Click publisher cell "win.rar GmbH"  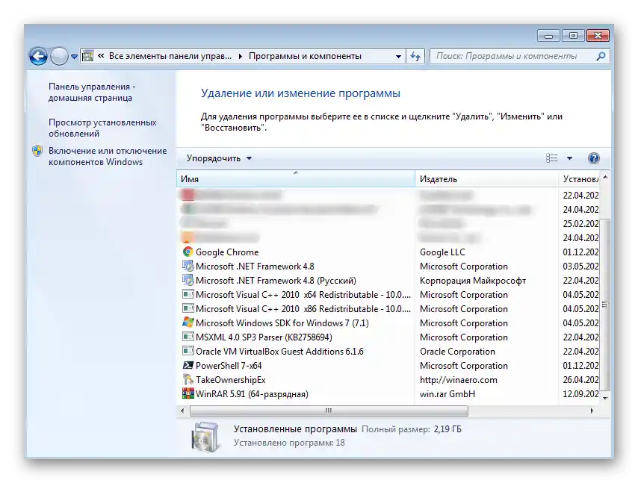[x=447, y=394]
